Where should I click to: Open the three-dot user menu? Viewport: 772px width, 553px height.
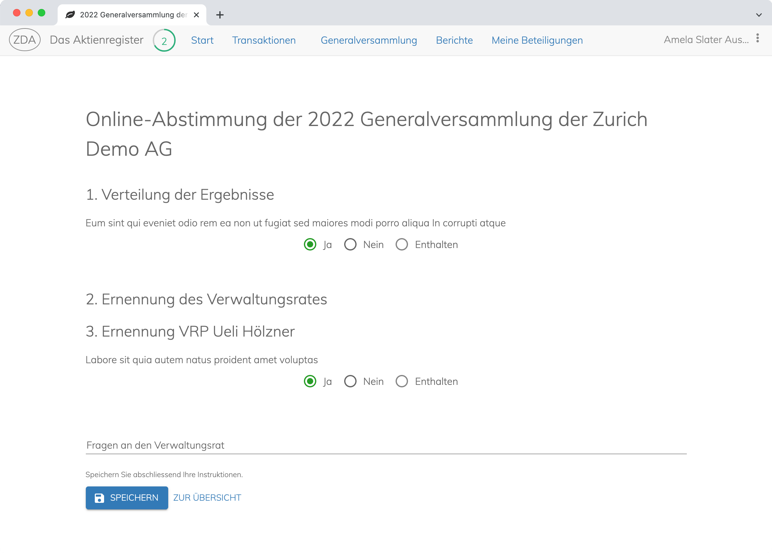point(757,38)
